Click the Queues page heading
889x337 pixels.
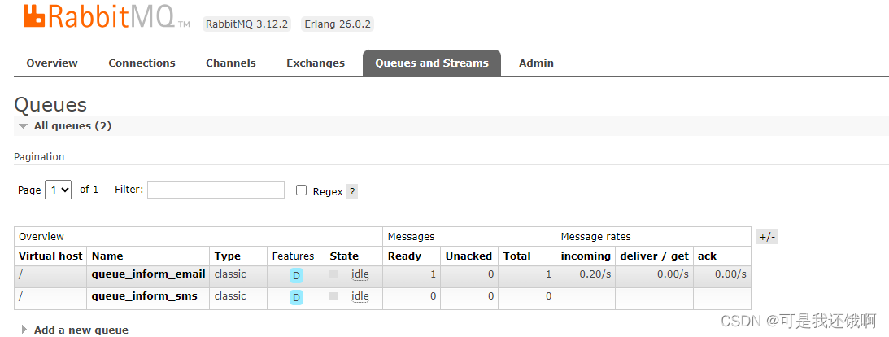pos(50,105)
